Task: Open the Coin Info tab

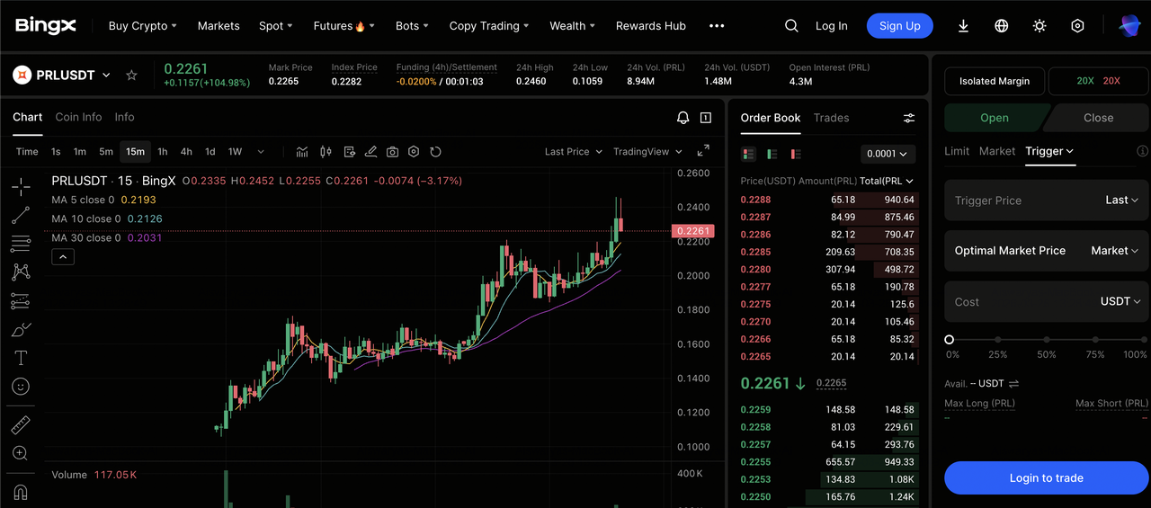Action: [78, 117]
